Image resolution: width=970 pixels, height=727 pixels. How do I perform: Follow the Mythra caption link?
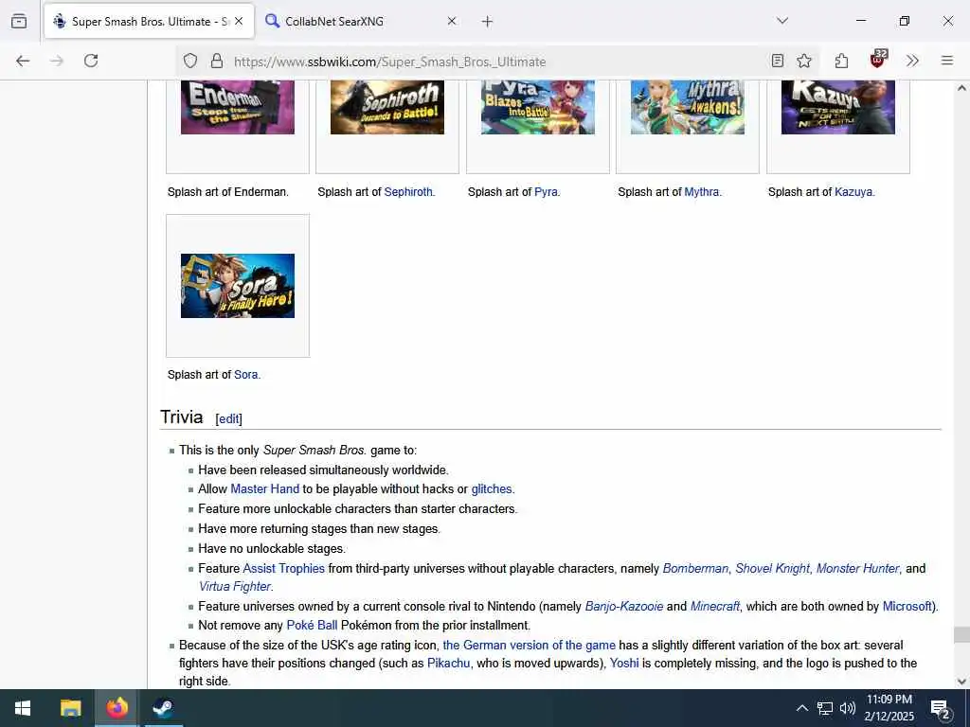(702, 191)
